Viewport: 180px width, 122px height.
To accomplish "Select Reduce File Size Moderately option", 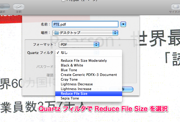I will pyautogui.click(x=88, y=60).
